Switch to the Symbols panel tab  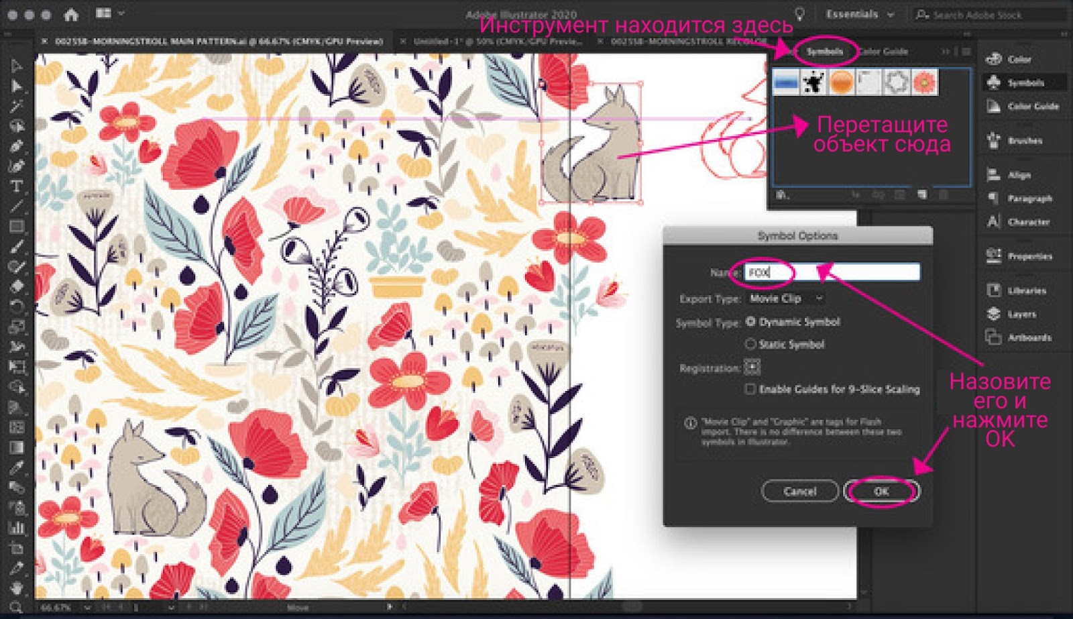coord(824,52)
